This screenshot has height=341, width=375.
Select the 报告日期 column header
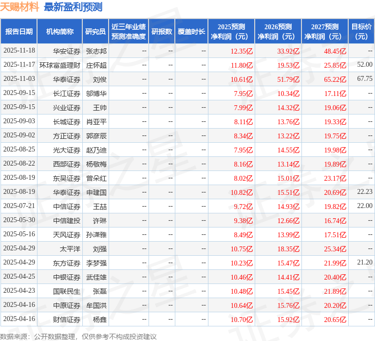[x=19, y=31]
